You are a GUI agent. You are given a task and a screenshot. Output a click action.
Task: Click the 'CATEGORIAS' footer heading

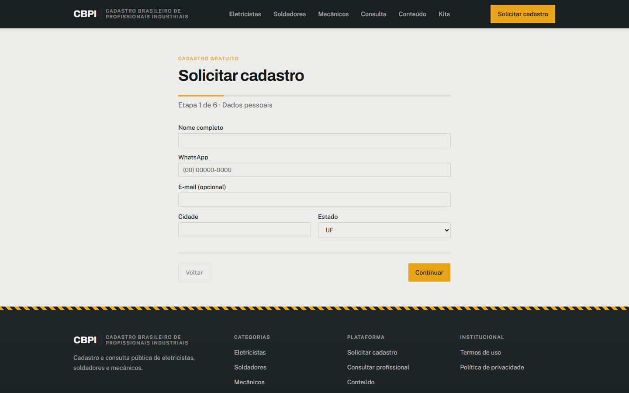click(x=252, y=337)
